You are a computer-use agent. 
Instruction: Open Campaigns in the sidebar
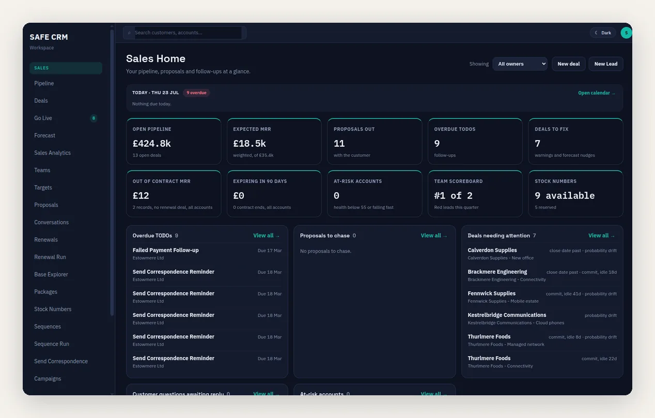66,379
